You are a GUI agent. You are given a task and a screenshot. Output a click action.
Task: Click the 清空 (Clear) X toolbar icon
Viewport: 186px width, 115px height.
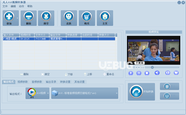pyautogui.click(x=46, y=16)
